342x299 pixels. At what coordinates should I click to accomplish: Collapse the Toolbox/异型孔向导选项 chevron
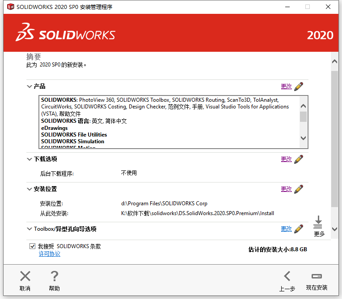click(x=29, y=229)
